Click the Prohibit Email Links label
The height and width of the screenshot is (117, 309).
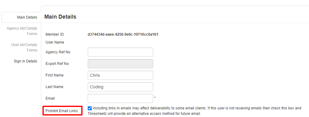coord(62,111)
